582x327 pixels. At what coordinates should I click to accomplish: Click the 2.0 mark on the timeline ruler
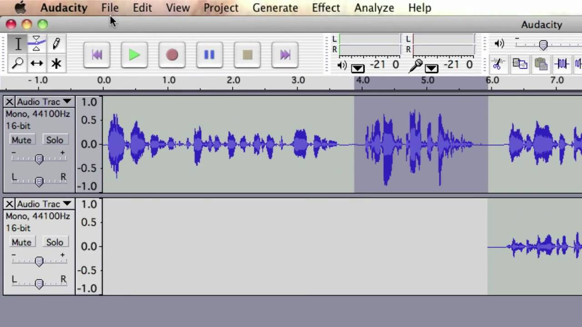click(233, 80)
